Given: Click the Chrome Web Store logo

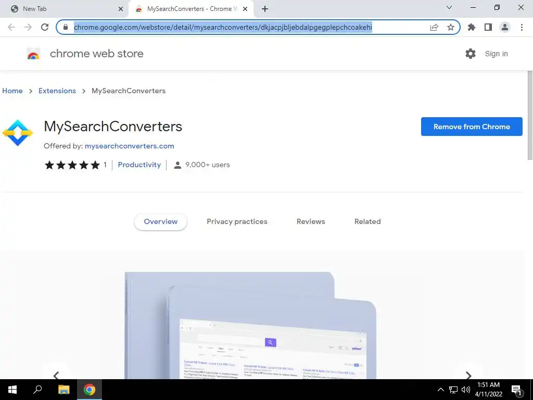Looking at the screenshot, I should (x=33, y=54).
